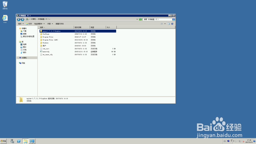Open Explorer help question-mark icon

coord(172,24)
